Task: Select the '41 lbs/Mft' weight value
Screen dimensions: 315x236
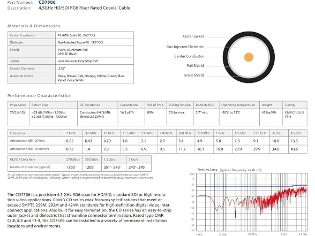Action: [269, 112]
